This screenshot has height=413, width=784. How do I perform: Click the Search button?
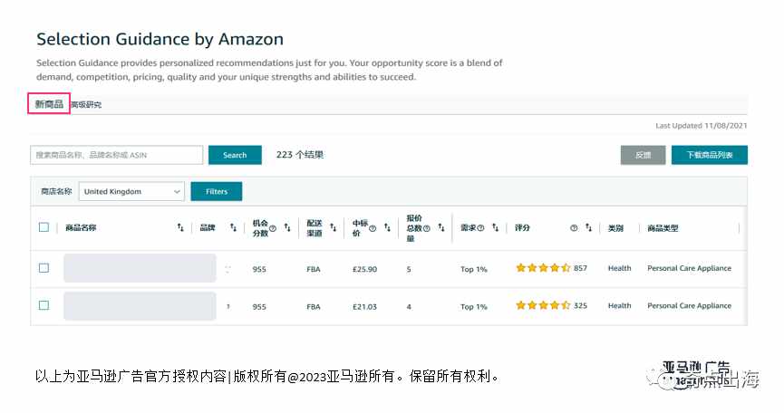click(235, 155)
